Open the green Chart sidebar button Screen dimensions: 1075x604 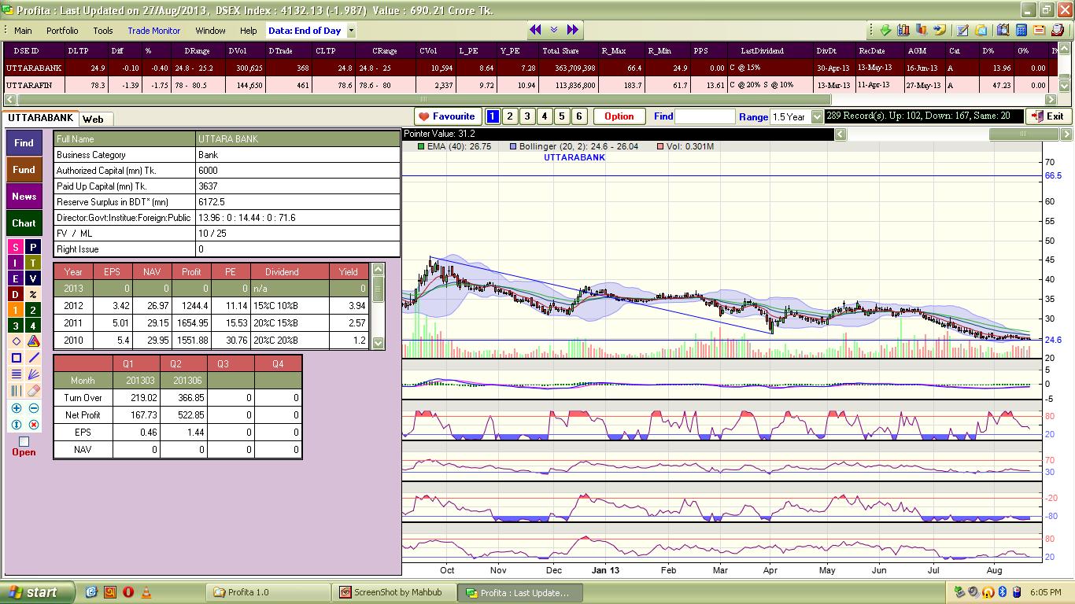point(24,223)
